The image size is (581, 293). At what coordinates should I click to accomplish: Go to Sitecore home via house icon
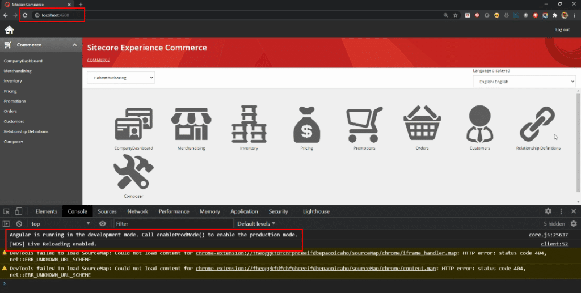point(9,29)
